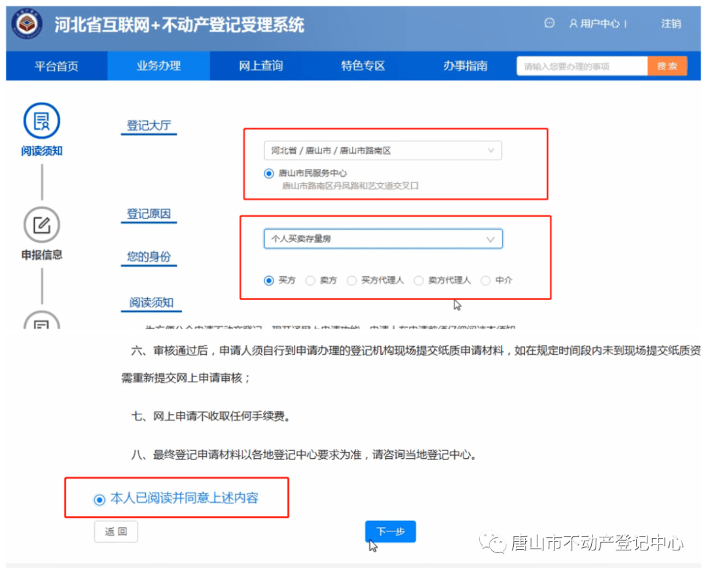Open the message bubble icon near 用户中心
Image resolution: width=707 pixels, height=574 pixels.
[549, 24]
